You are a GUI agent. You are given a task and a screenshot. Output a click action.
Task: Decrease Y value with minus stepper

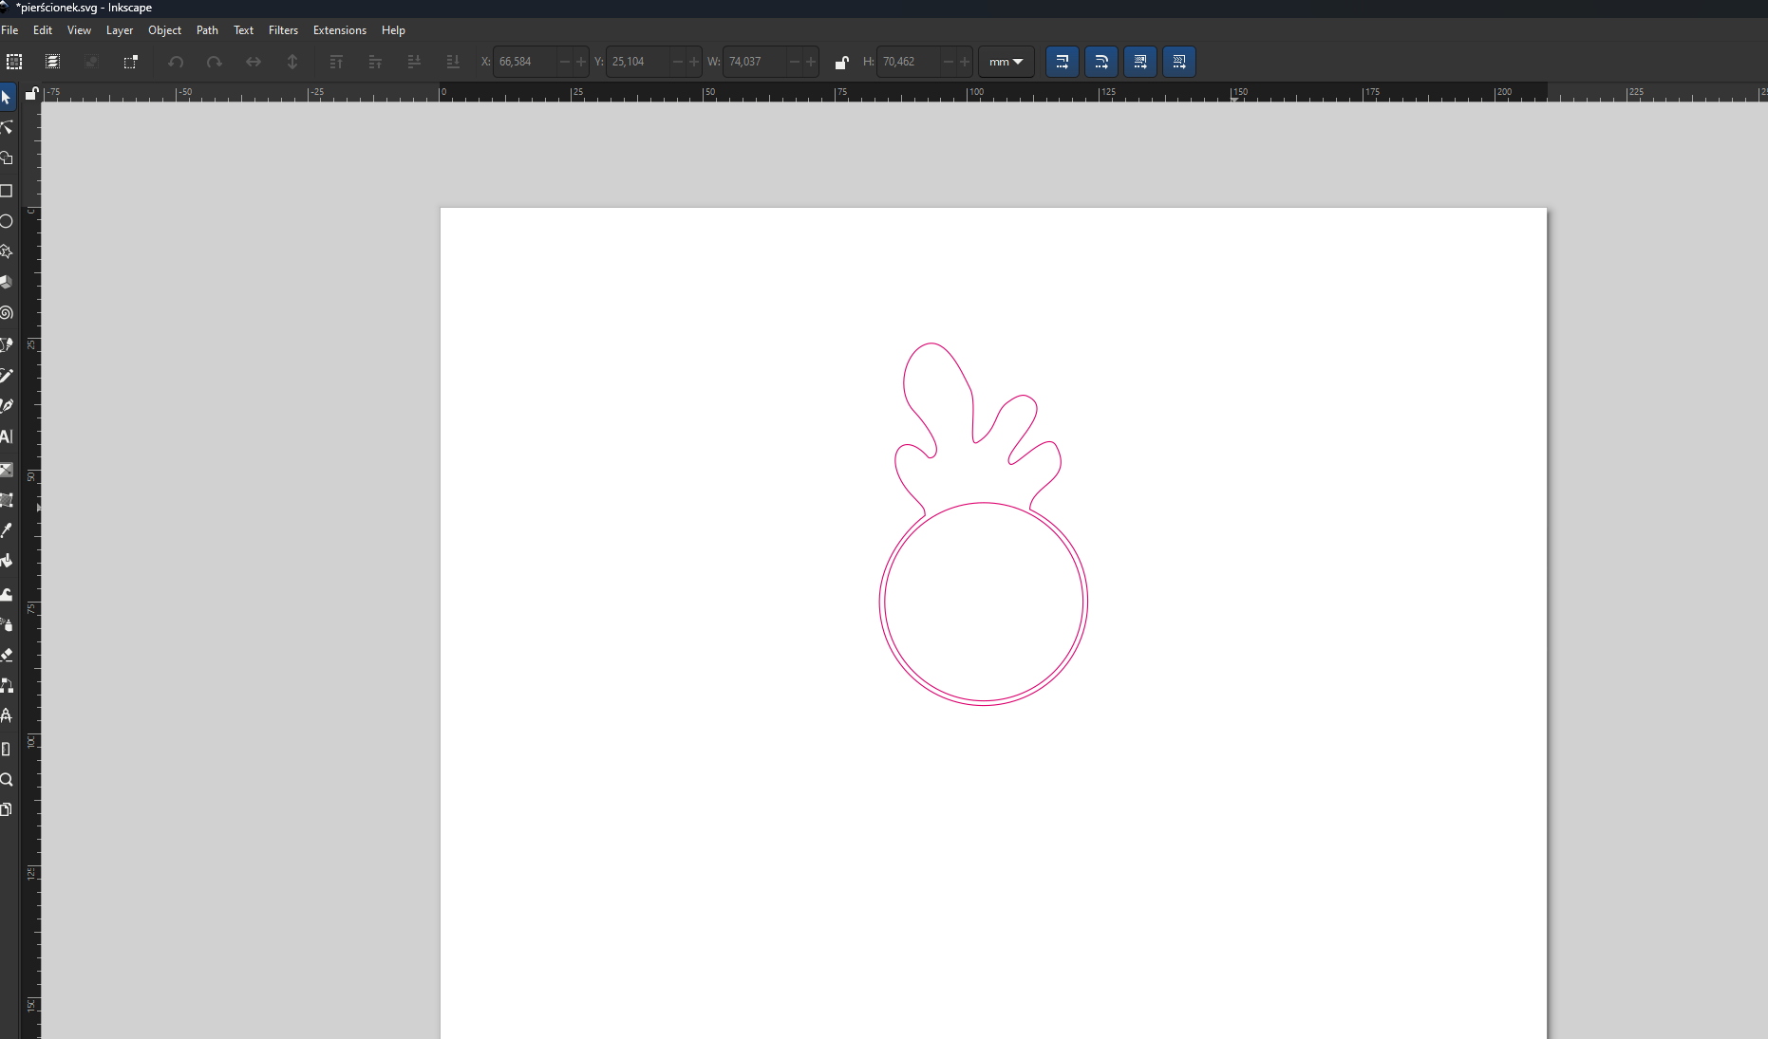(x=678, y=62)
